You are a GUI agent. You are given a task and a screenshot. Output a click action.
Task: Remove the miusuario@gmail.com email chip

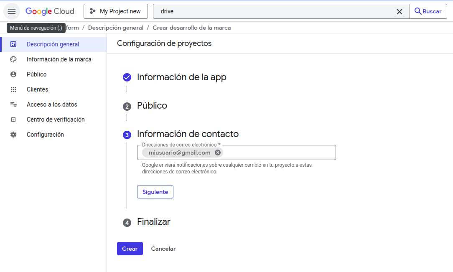(218, 153)
